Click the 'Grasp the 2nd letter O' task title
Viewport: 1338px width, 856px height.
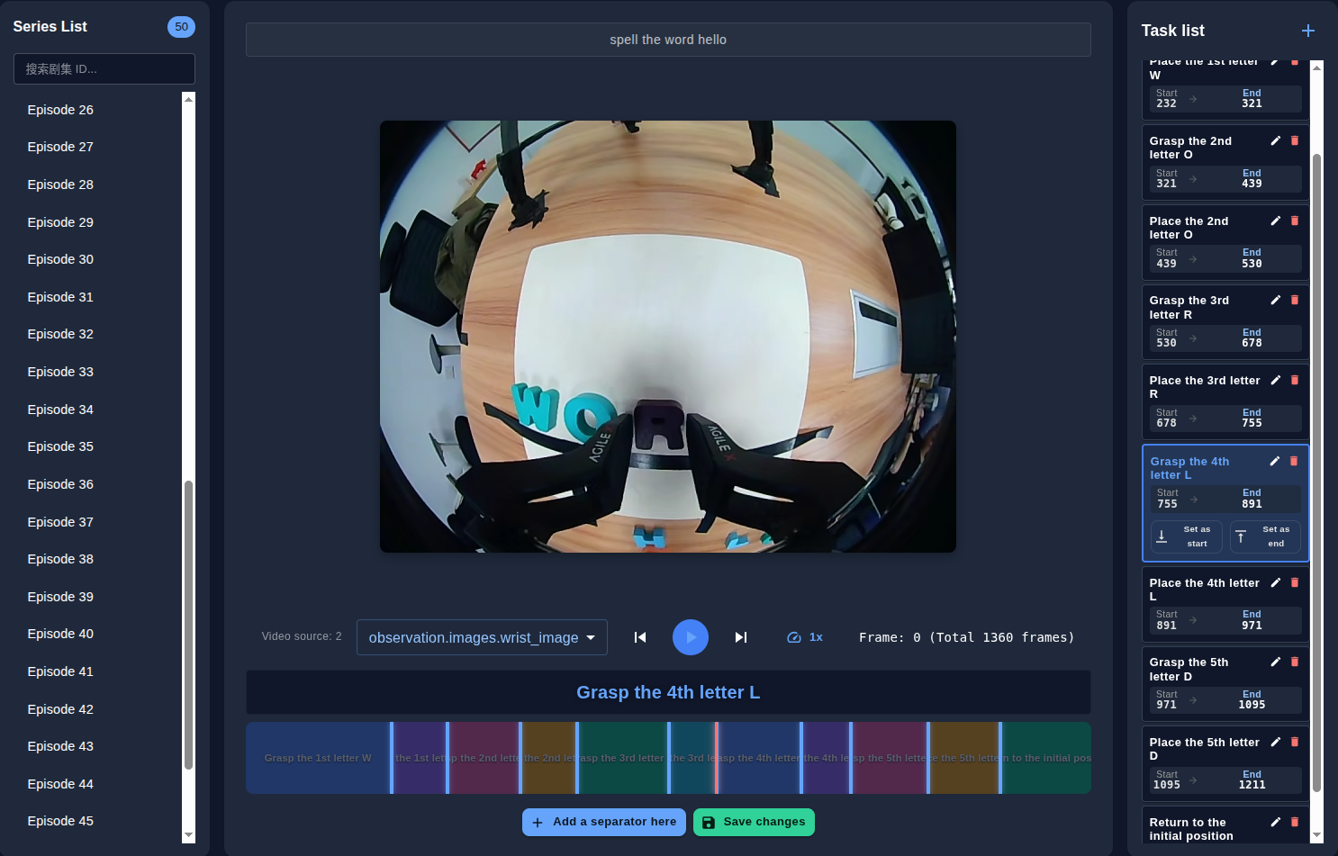(x=1190, y=148)
